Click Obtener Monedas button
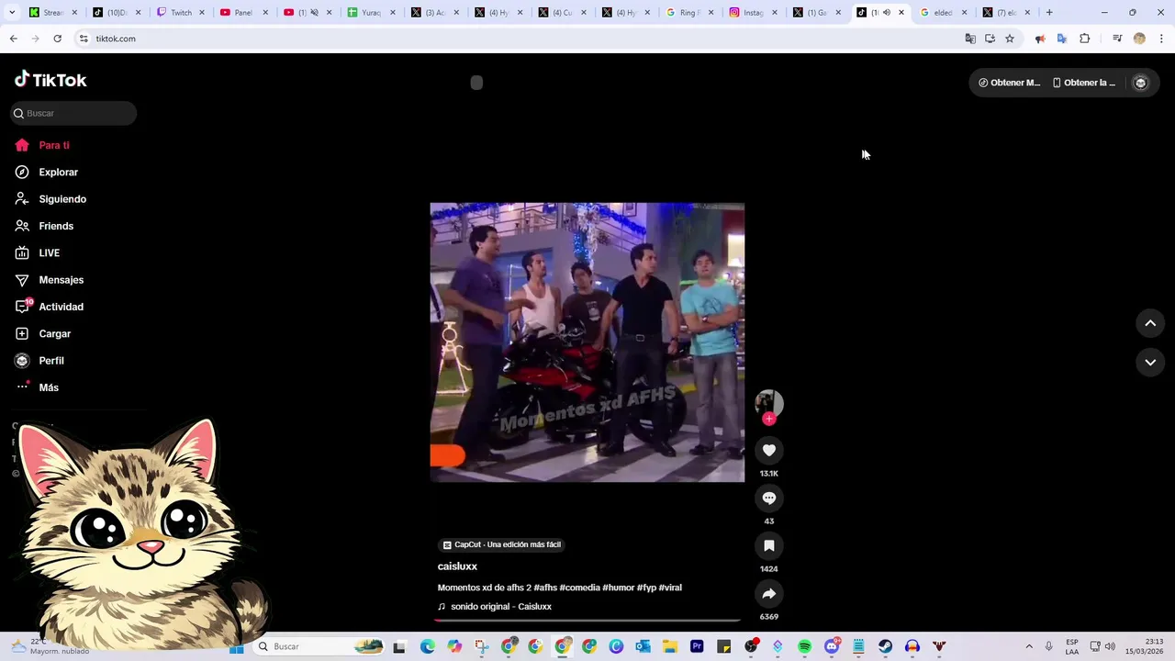This screenshot has width=1175, height=661. 1009,83
